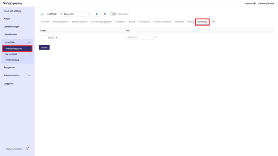
Task: Switch to the HR tab
Action: coord(213,22)
